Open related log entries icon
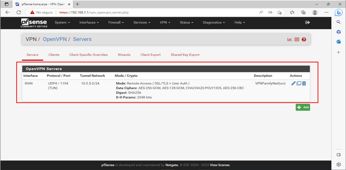 297,39
